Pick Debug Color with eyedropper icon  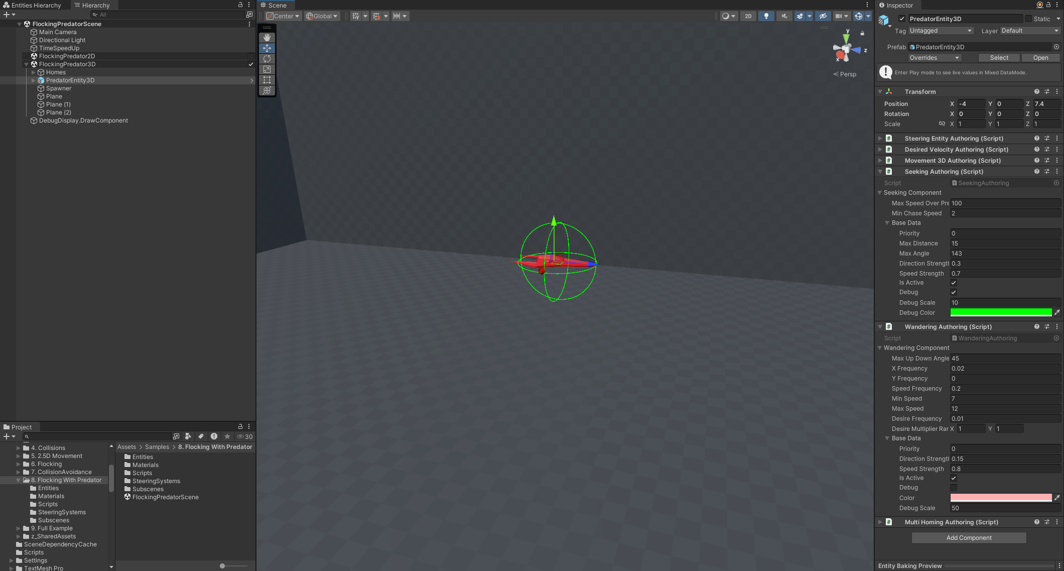click(x=1057, y=312)
